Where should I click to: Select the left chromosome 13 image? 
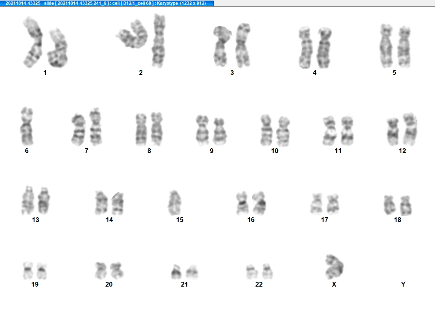[x=28, y=200]
